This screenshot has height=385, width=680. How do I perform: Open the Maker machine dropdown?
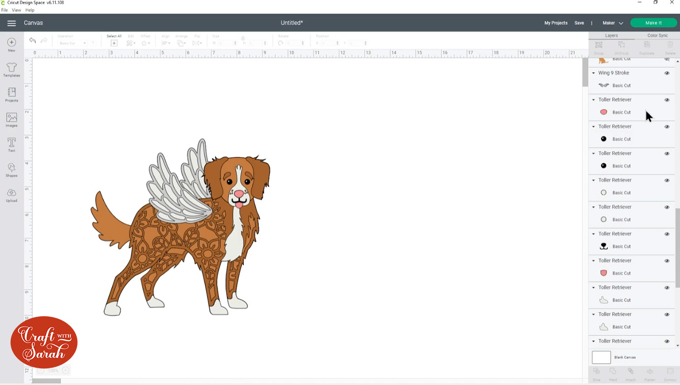click(612, 23)
